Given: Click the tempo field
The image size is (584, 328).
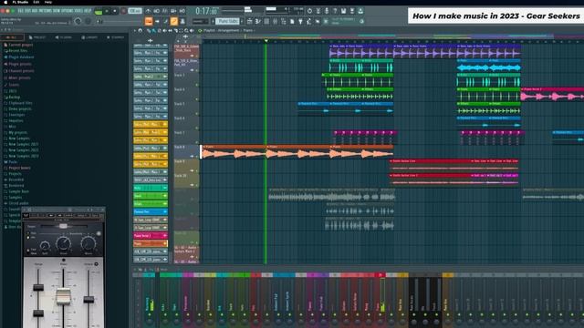Looking at the screenshot, I should [134, 11].
